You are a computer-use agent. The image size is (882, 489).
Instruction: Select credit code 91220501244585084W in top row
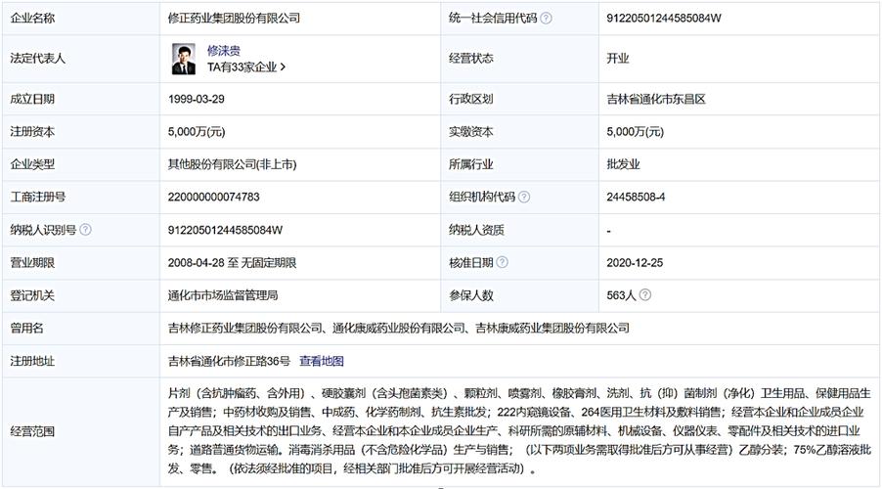coord(663,18)
